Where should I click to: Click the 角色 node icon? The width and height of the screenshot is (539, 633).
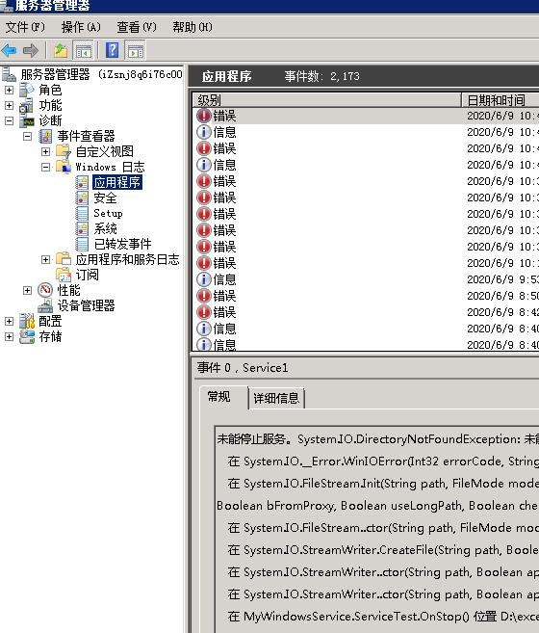[x=27, y=90]
